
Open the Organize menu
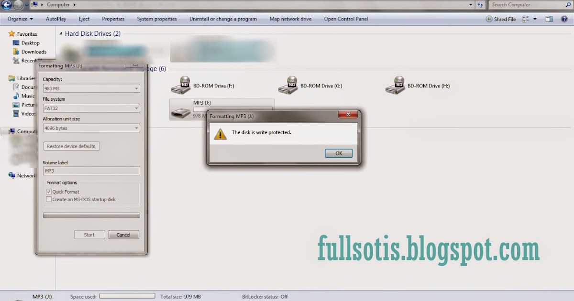(20, 19)
